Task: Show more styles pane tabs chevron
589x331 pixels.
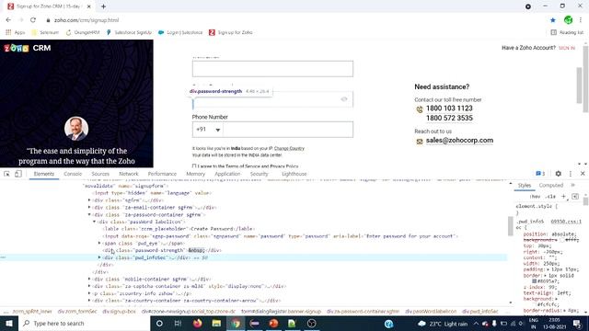Action: (572, 186)
